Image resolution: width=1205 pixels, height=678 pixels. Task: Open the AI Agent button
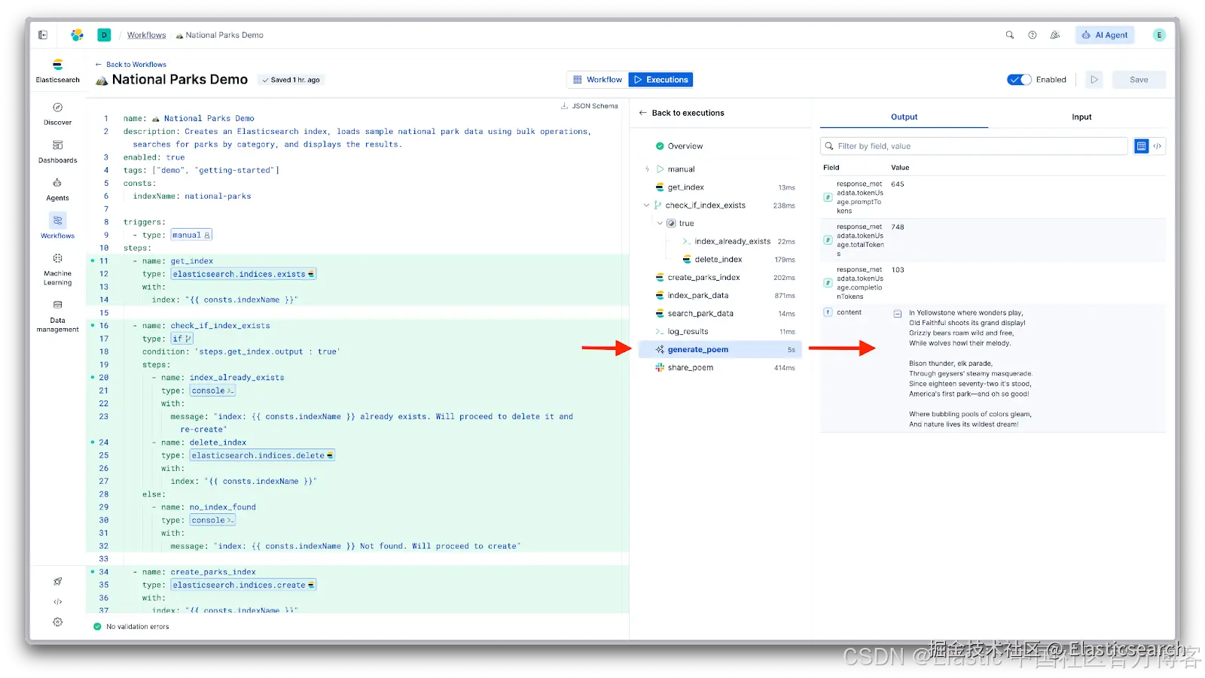pos(1105,35)
